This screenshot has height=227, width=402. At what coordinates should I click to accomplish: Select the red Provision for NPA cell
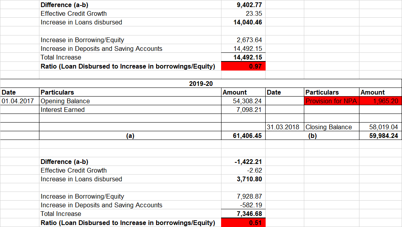coord(331,101)
